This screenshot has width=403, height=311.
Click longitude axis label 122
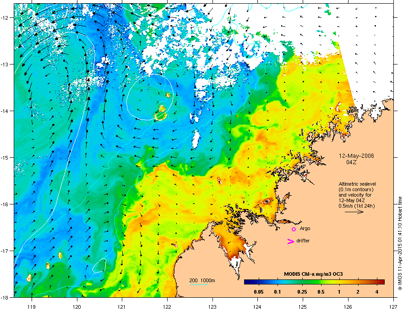(x=167, y=306)
